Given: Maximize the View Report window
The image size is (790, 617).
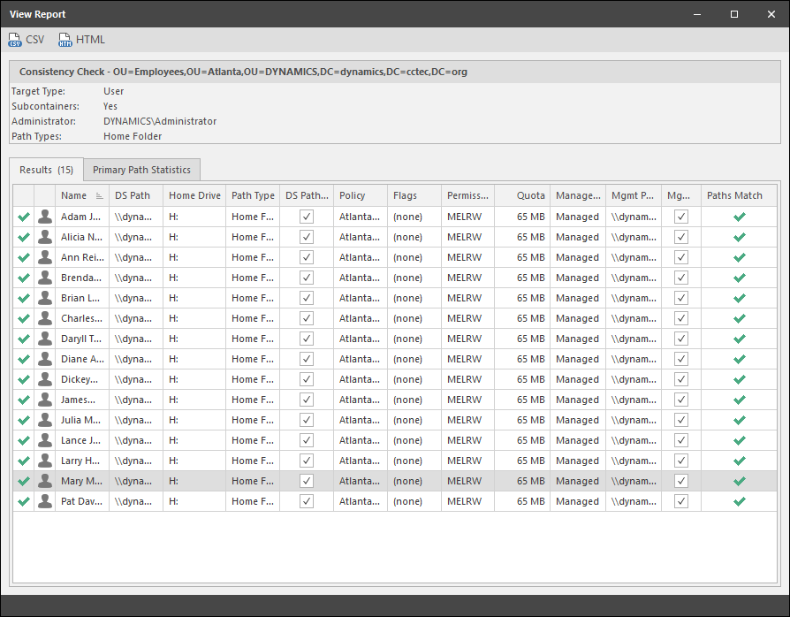Looking at the screenshot, I should coord(734,14).
